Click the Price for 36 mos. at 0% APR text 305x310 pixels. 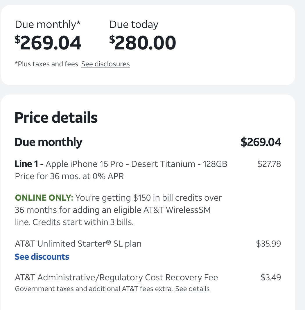pos(69,176)
